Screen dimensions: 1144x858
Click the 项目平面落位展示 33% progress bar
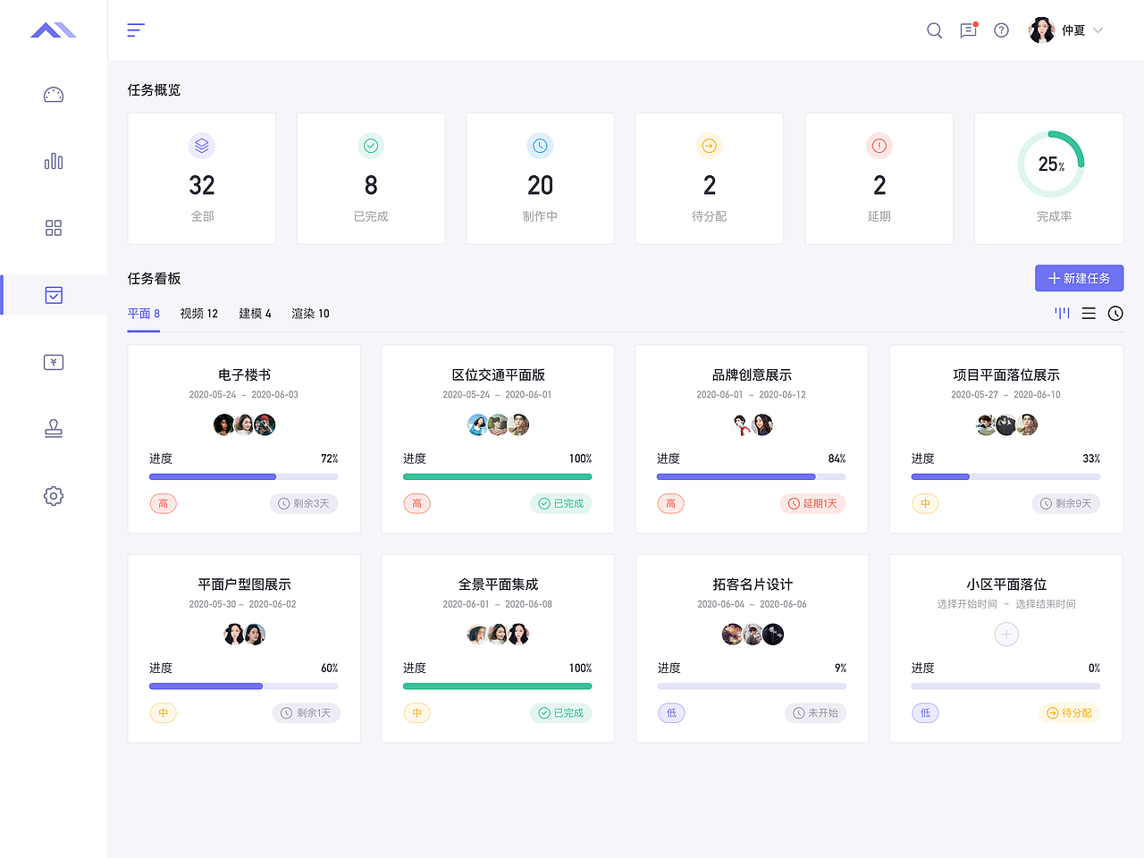point(1005,476)
